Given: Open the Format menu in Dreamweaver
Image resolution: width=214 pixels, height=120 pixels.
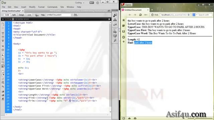Looking at the screenshot, I should point(41,7).
